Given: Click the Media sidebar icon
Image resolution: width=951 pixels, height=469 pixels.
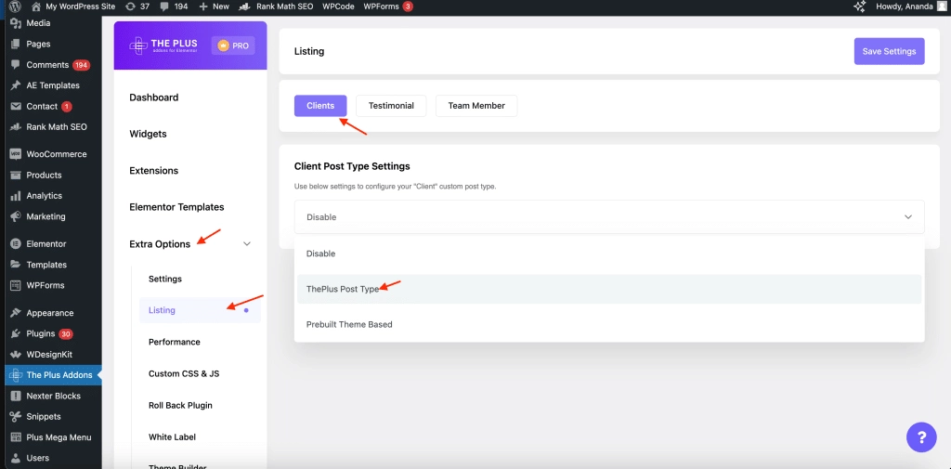Looking at the screenshot, I should 16,23.
